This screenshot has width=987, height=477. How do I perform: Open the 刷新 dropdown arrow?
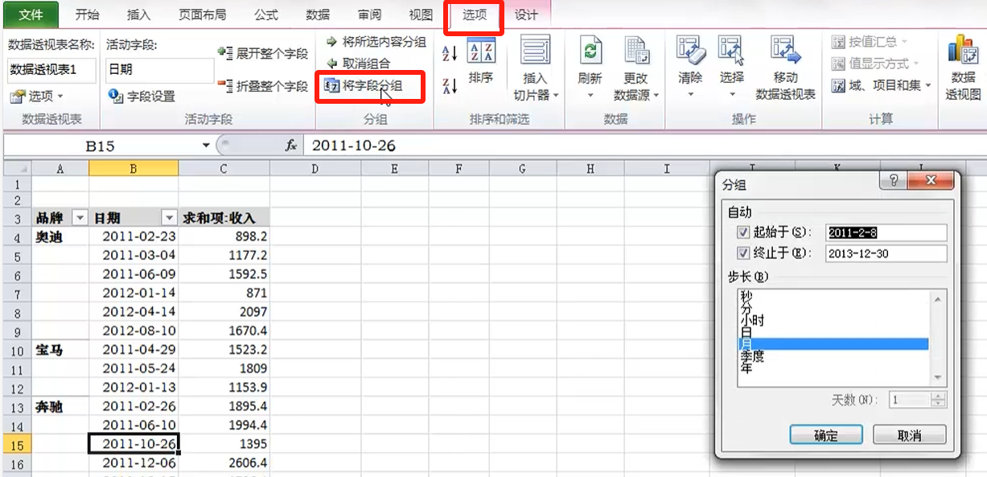(x=590, y=95)
